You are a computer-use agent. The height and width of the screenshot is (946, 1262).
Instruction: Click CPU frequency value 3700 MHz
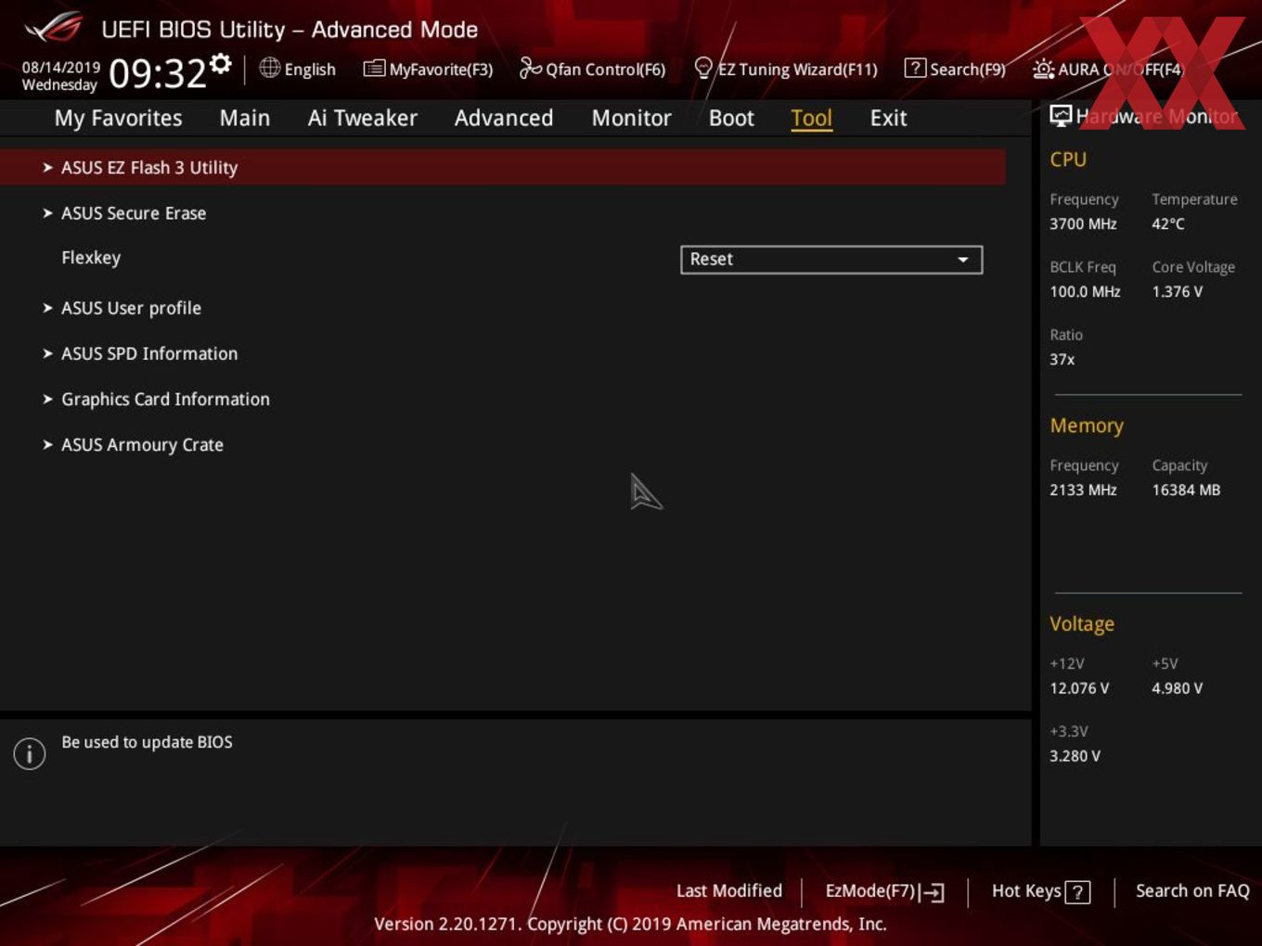tap(1083, 224)
